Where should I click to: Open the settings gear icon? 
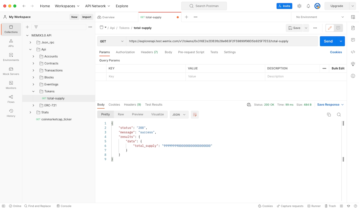299,6
